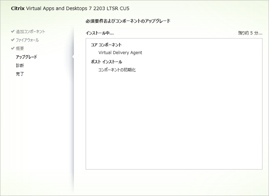Image resolution: width=269 pixels, height=196 pixels.
Task: Select the コンポーネントの初期化 entry
Action: pos(117,70)
